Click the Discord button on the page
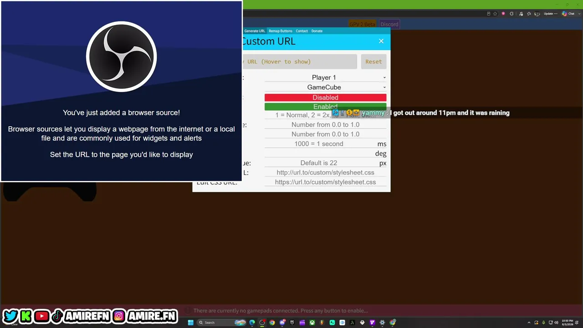583x328 pixels. (x=389, y=24)
